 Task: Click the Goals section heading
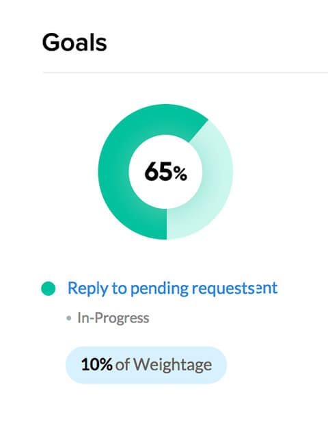(74, 42)
